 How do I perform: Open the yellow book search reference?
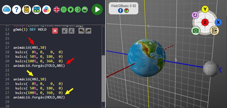[26, 10]
